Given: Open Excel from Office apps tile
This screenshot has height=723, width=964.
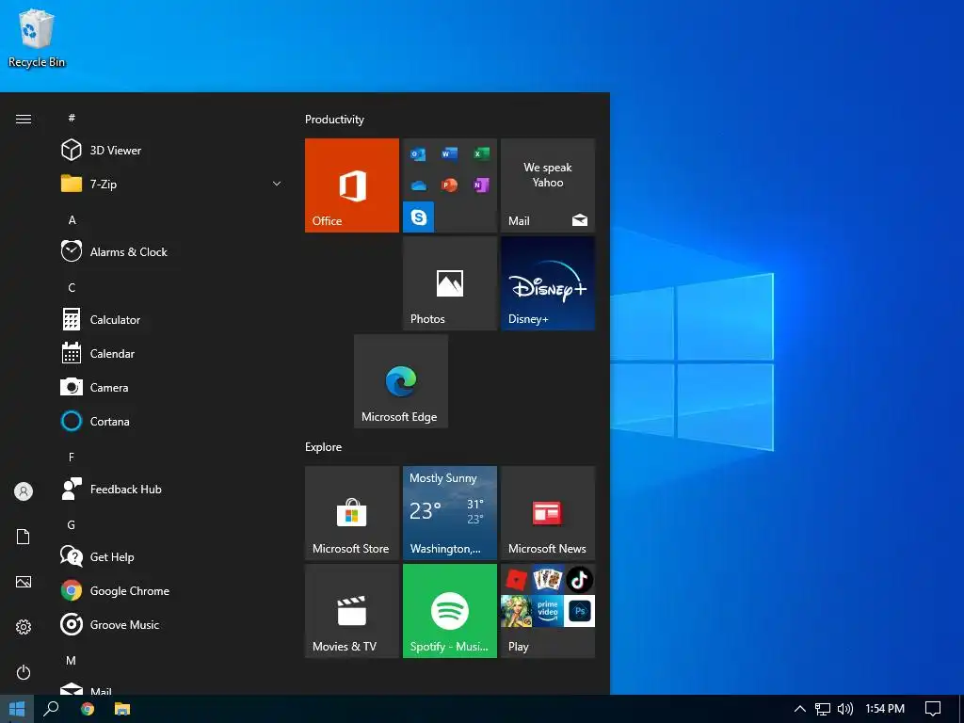Looking at the screenshot, I should coord(481,153).
